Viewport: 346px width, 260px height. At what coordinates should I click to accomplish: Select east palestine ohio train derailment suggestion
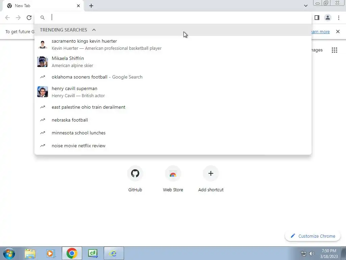(x=173, y=107)
